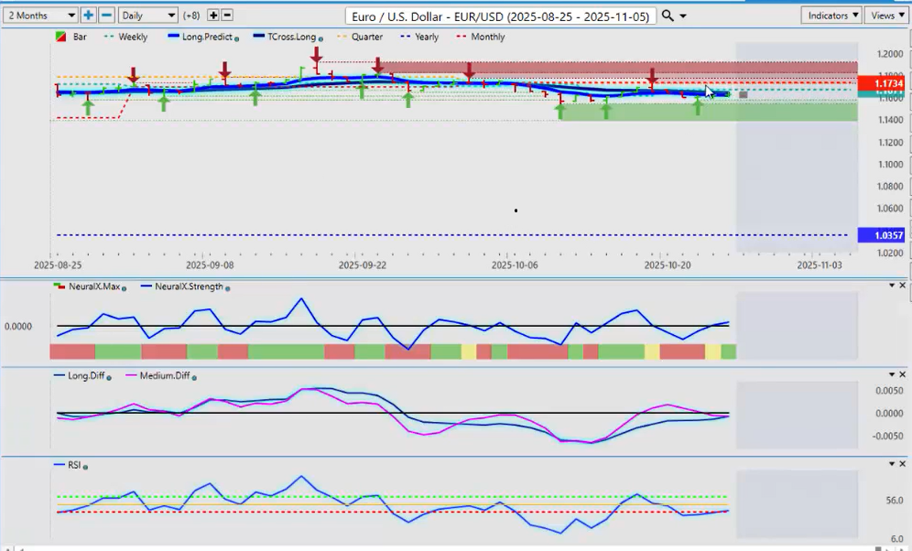Click the blue plus zoom-in button
This screenshot has height=551, width=912.
[x=88, y=16]
